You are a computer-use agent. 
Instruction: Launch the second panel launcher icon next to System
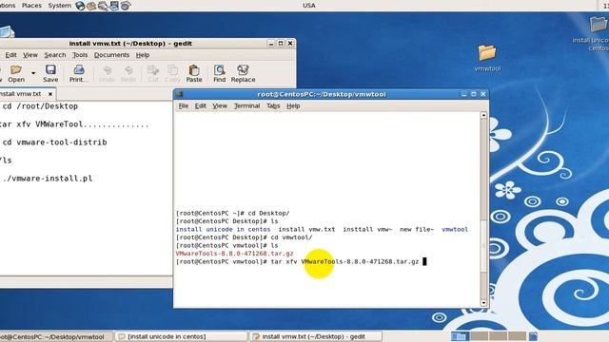click(x=91, y=6)
